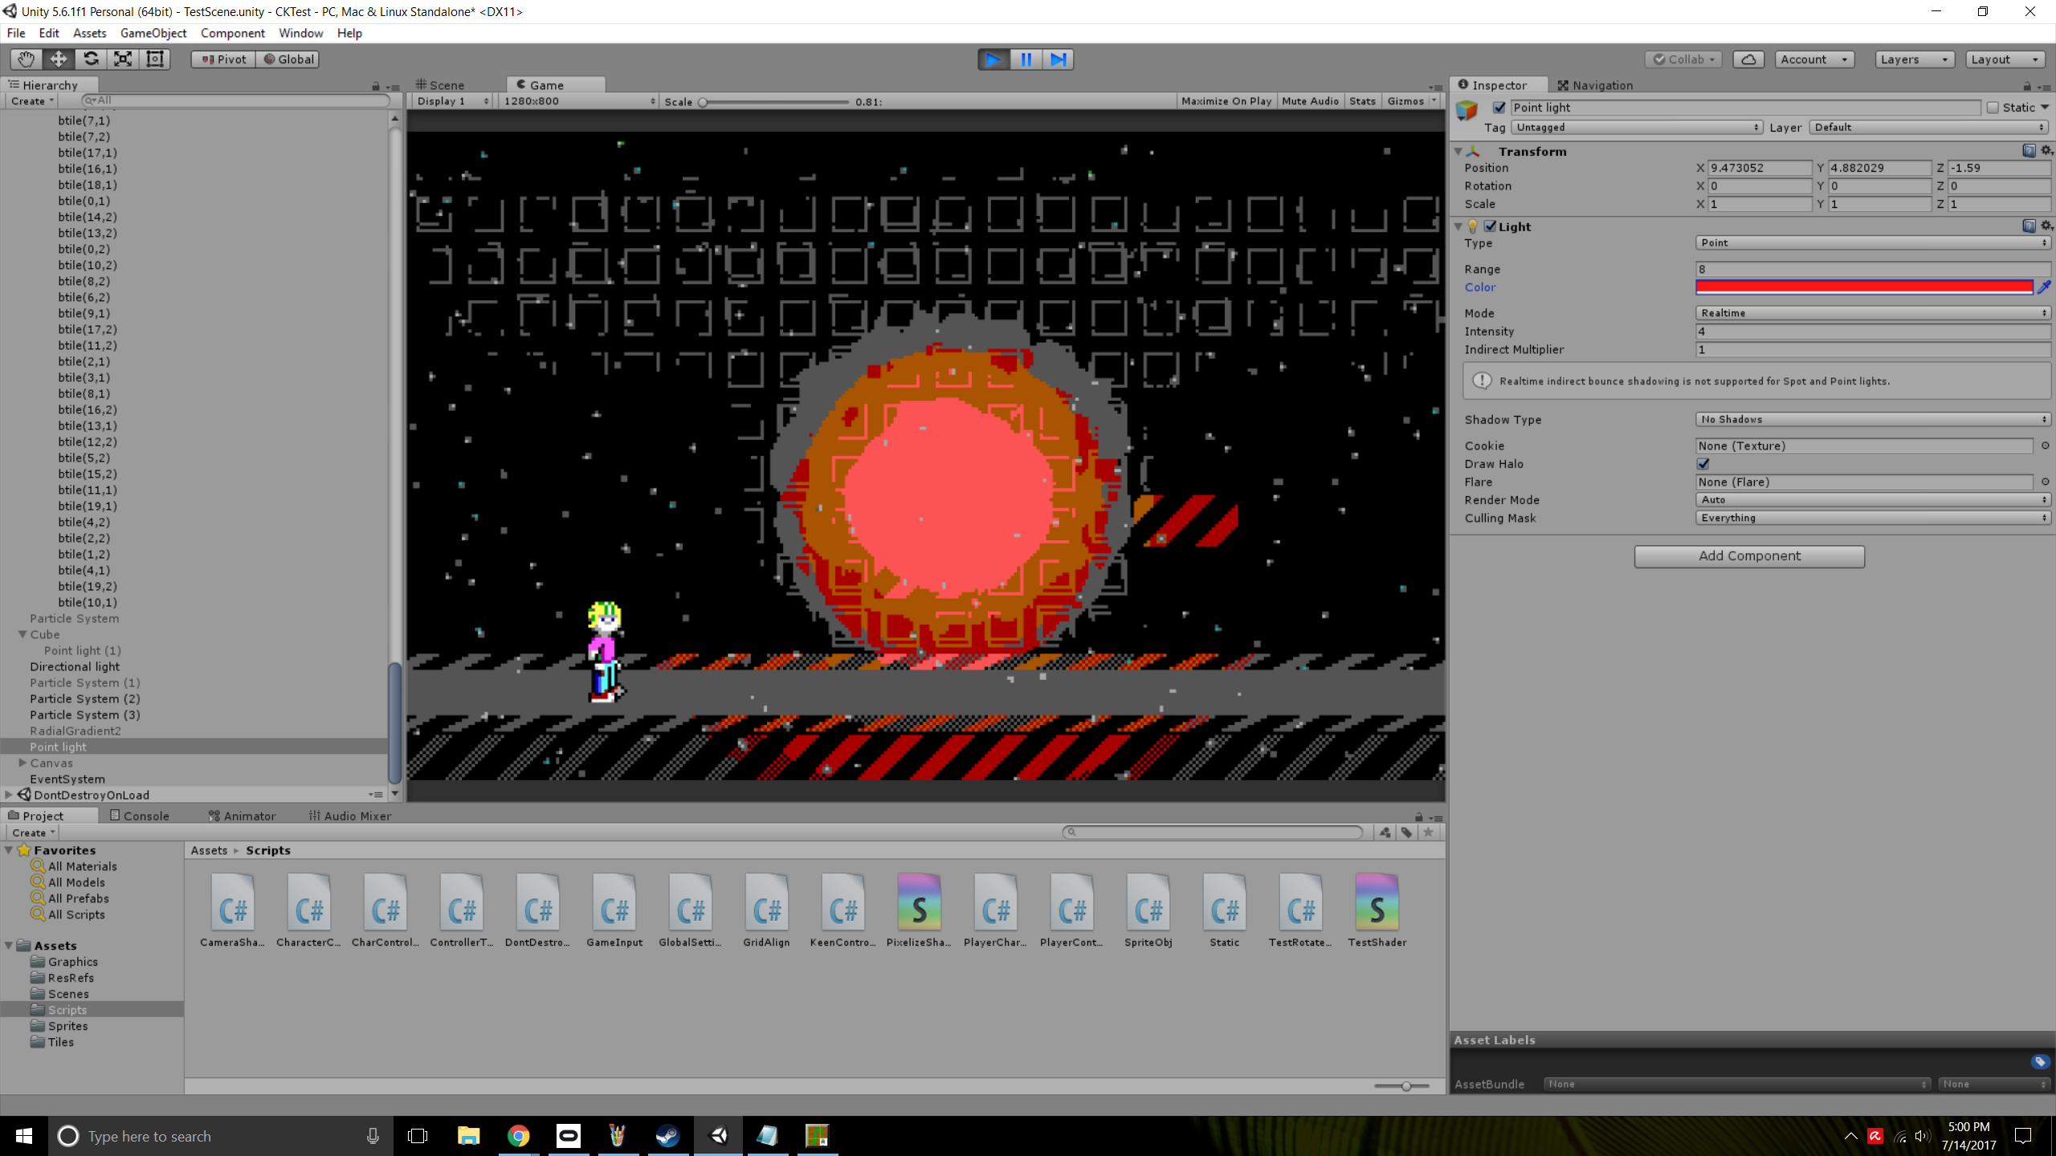Open the Account button menu
2056x1156 pixels.
click(x=1813, y=59)
